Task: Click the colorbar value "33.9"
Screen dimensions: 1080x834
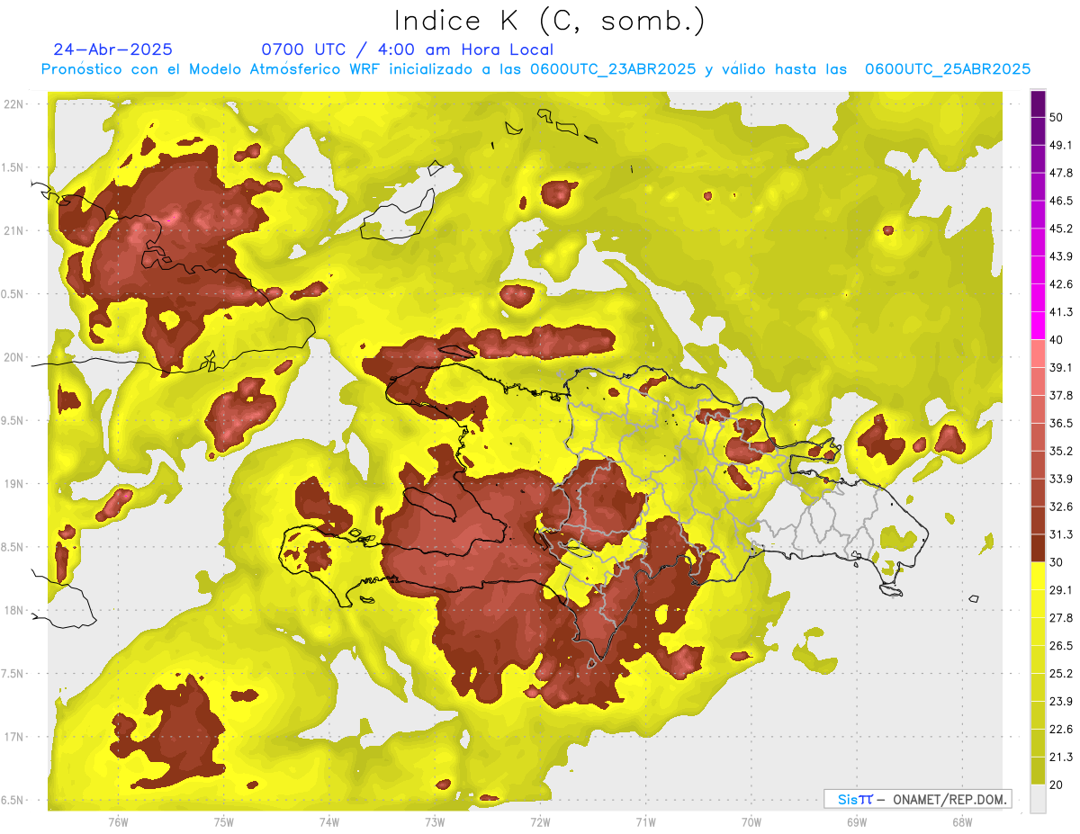Action: click(1061, 479)
